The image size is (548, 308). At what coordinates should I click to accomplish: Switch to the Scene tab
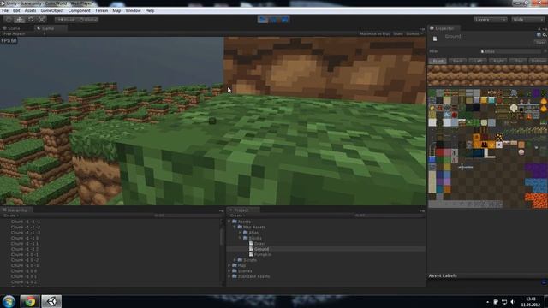pos(12,28)
